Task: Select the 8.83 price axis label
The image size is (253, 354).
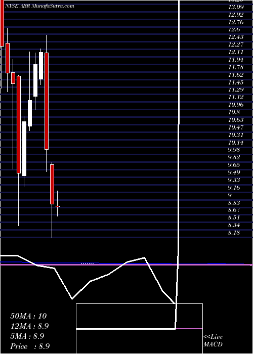Action: (x=234, y=203)
